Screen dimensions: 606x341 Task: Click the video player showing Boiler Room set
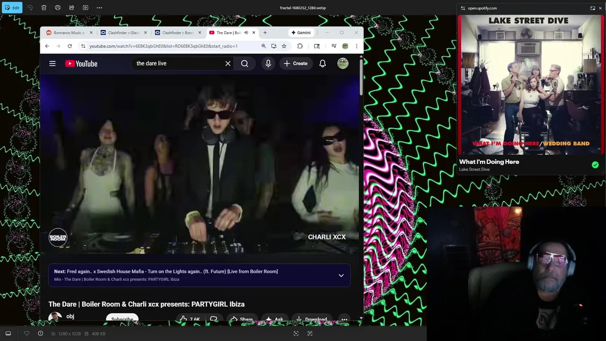pos(200,163)
